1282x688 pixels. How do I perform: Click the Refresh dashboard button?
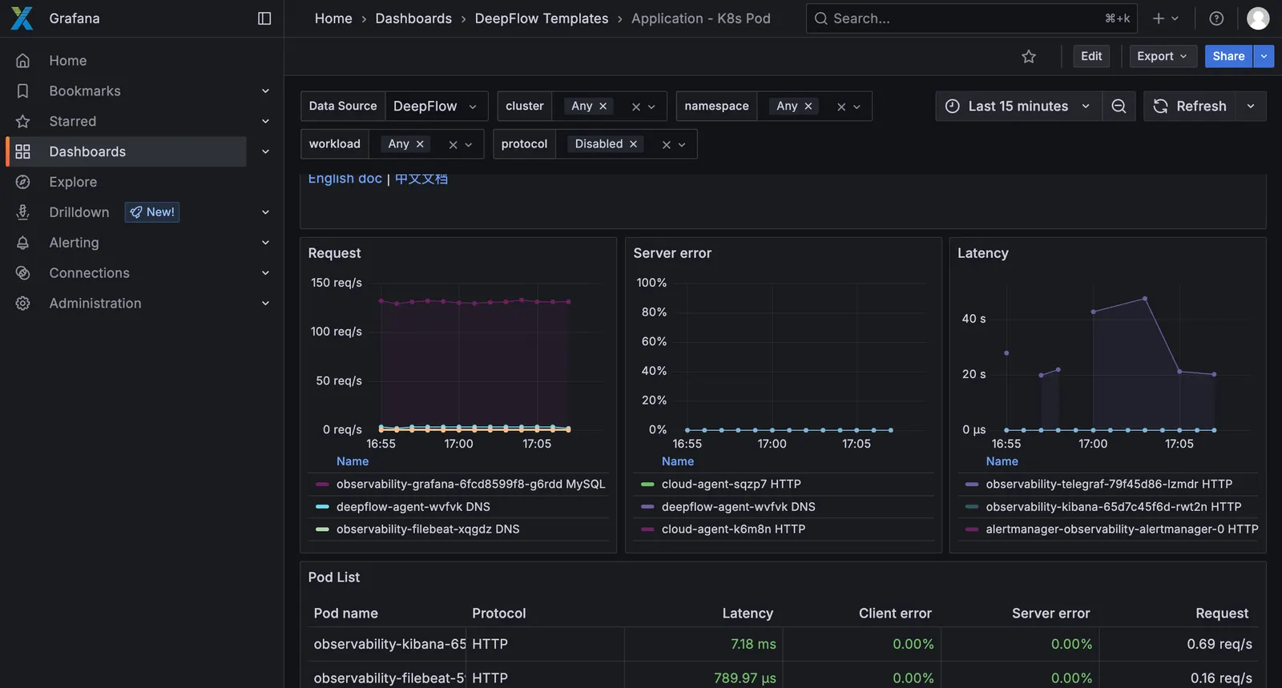tap(1190, 107)
